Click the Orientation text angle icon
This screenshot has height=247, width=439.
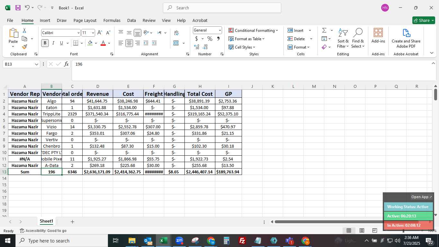point(146,32)
